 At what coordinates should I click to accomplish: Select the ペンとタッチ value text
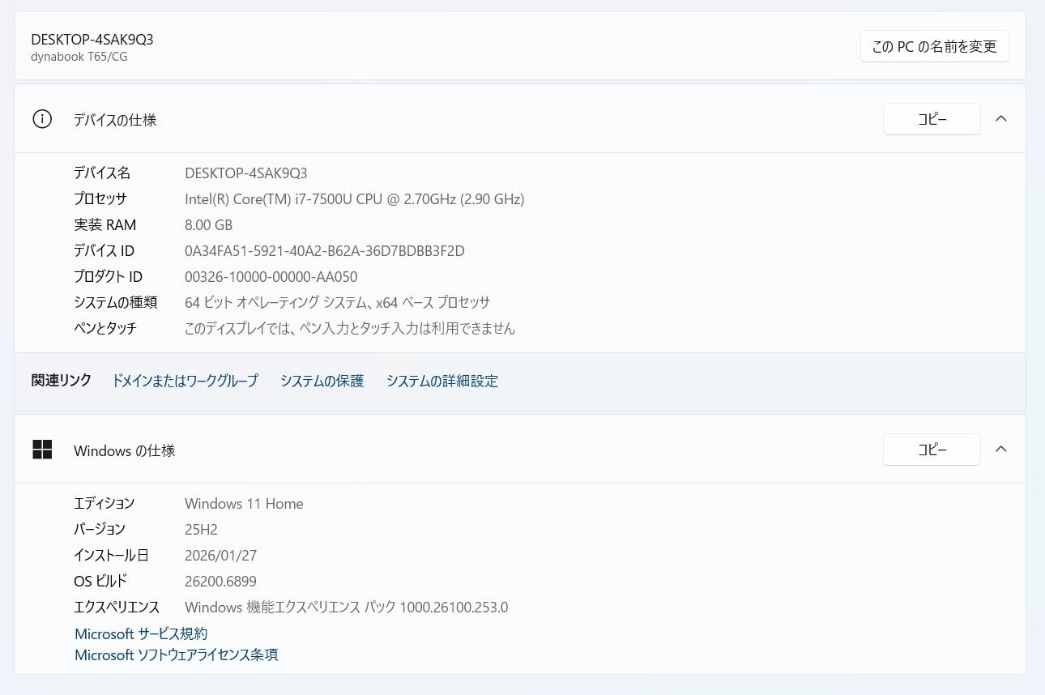pos(350,329)
